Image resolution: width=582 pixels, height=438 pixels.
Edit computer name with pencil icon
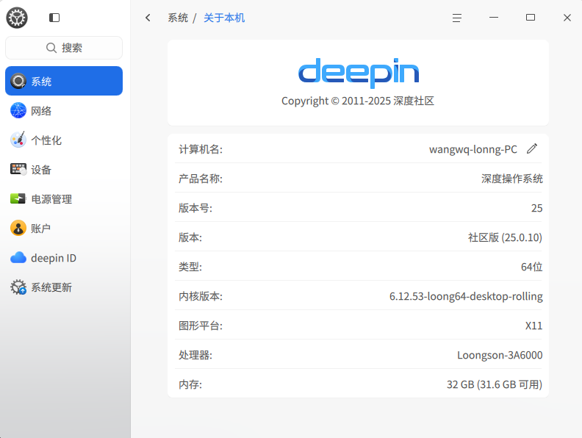(532, 149)
